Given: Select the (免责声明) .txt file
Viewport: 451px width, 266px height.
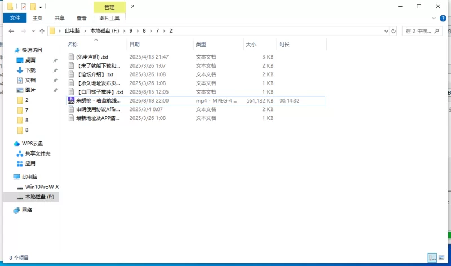Looking at the screenshot, I should coord(92,57).
